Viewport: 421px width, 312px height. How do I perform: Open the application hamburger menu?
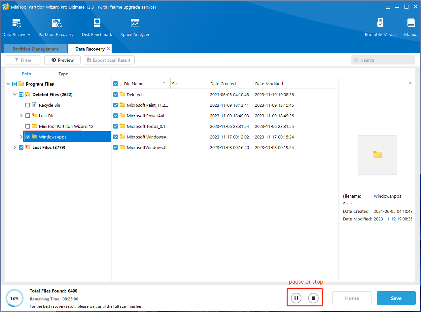388,7
